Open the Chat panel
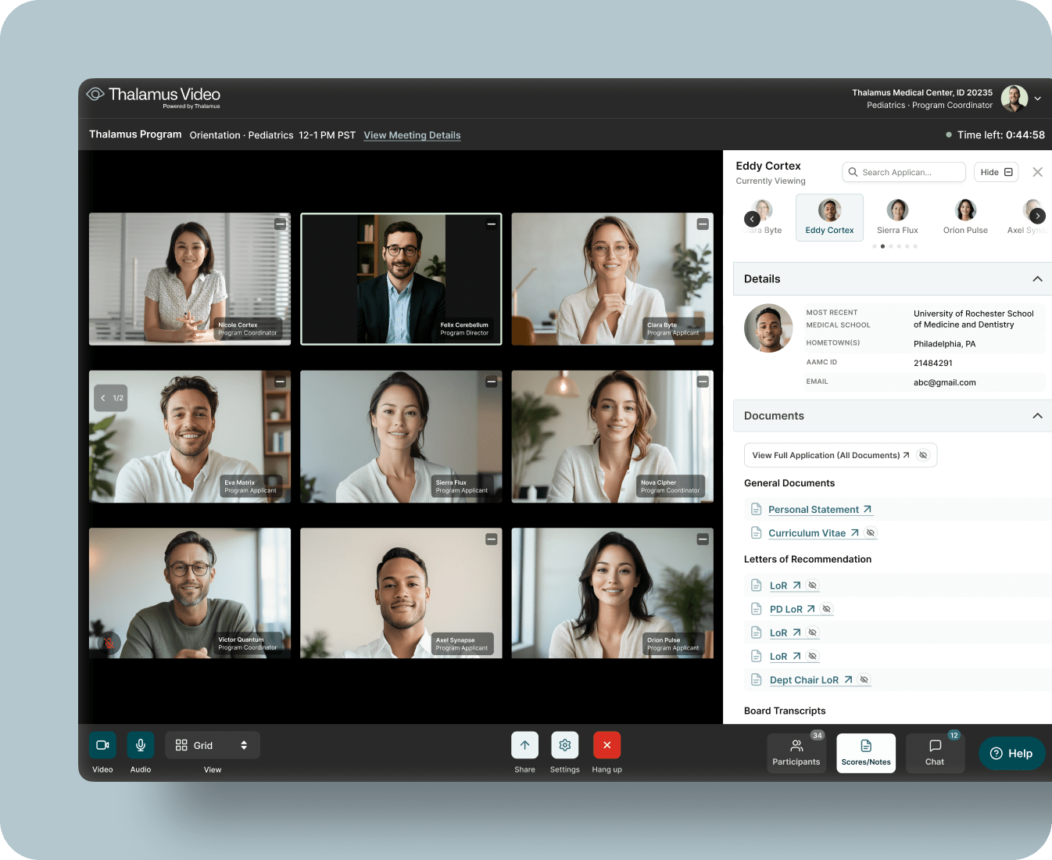The width and height of the screenshot is (1052, 860). coord(935,753)
